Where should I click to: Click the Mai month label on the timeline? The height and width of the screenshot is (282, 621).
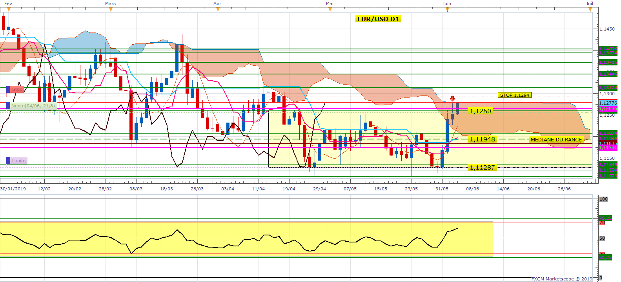pyautogui.click(x=330, y=4)
